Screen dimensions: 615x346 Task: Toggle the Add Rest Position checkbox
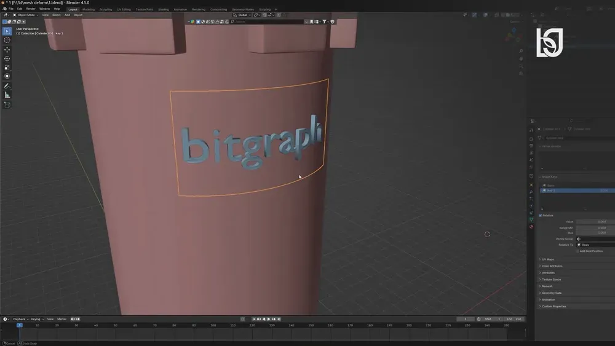point(577,251)
